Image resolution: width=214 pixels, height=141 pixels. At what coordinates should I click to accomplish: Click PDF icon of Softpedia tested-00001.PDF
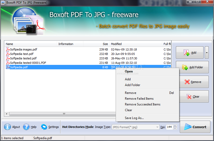pos(8,63)
